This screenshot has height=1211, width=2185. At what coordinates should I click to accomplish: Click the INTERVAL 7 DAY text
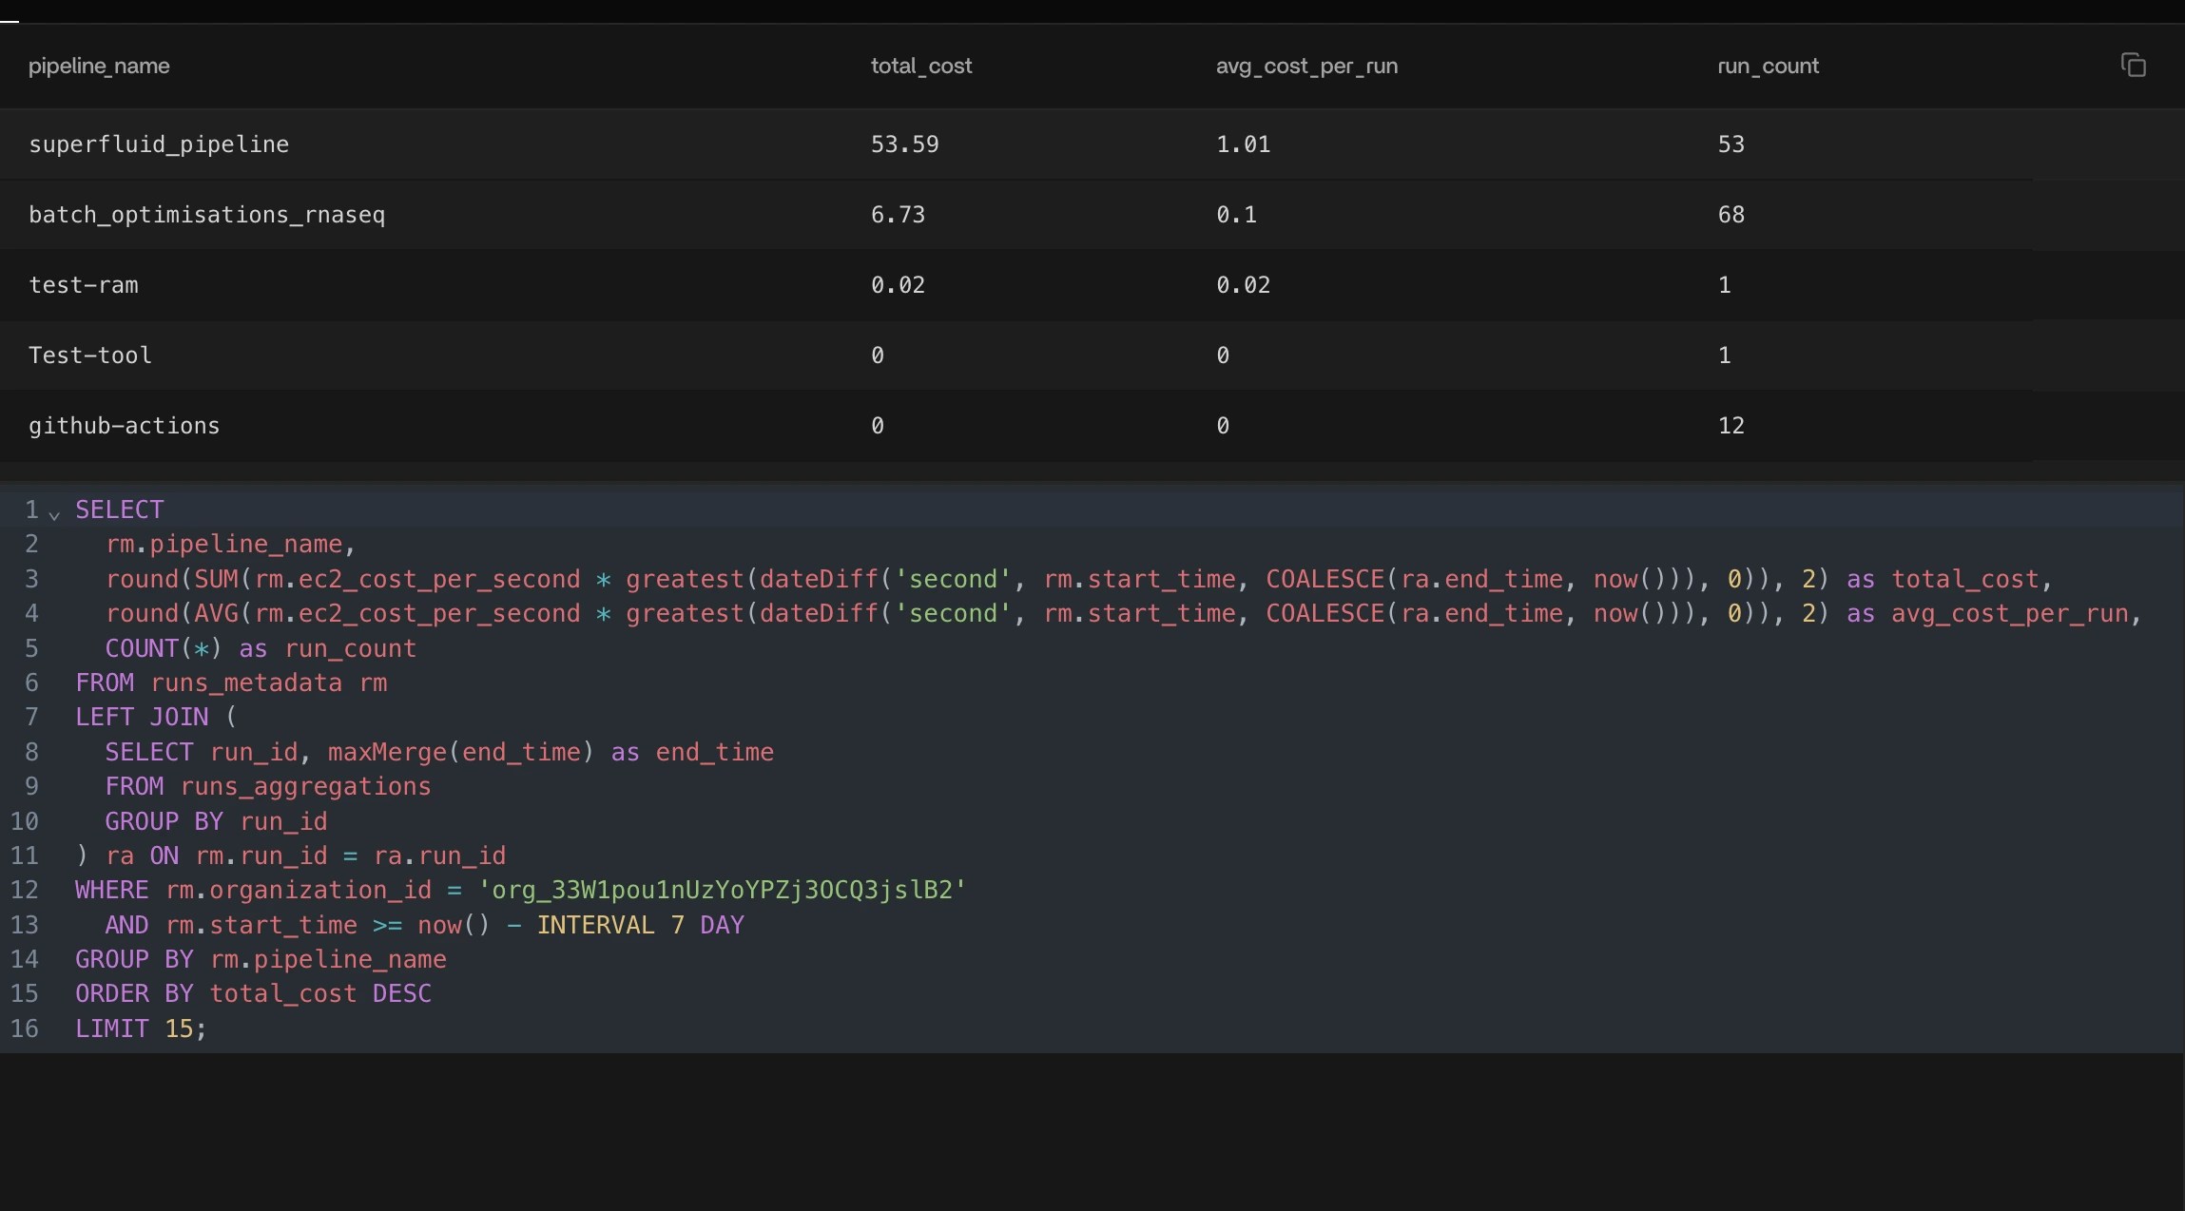[x=640, y=925]
